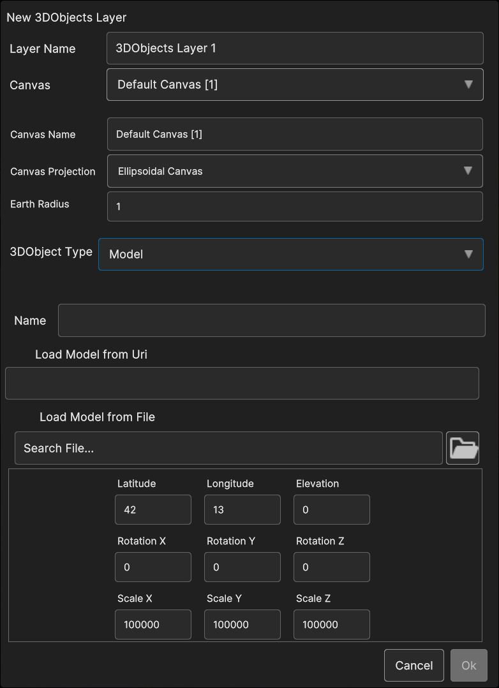Select the Elevation input field
499x688 pixels.
tap(332, 510)
